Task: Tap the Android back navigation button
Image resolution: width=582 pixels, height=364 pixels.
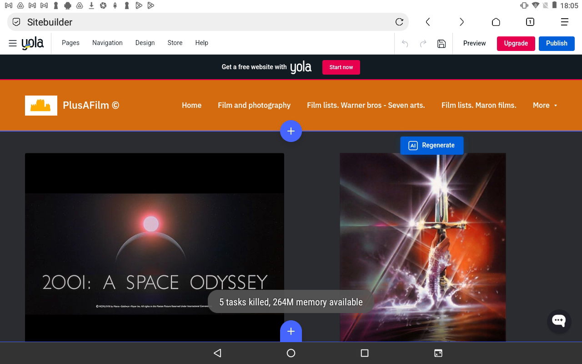Action: [217, 353]
